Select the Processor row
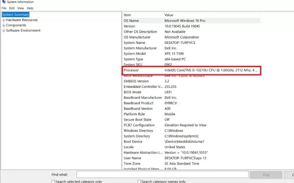 click(191, 70)
